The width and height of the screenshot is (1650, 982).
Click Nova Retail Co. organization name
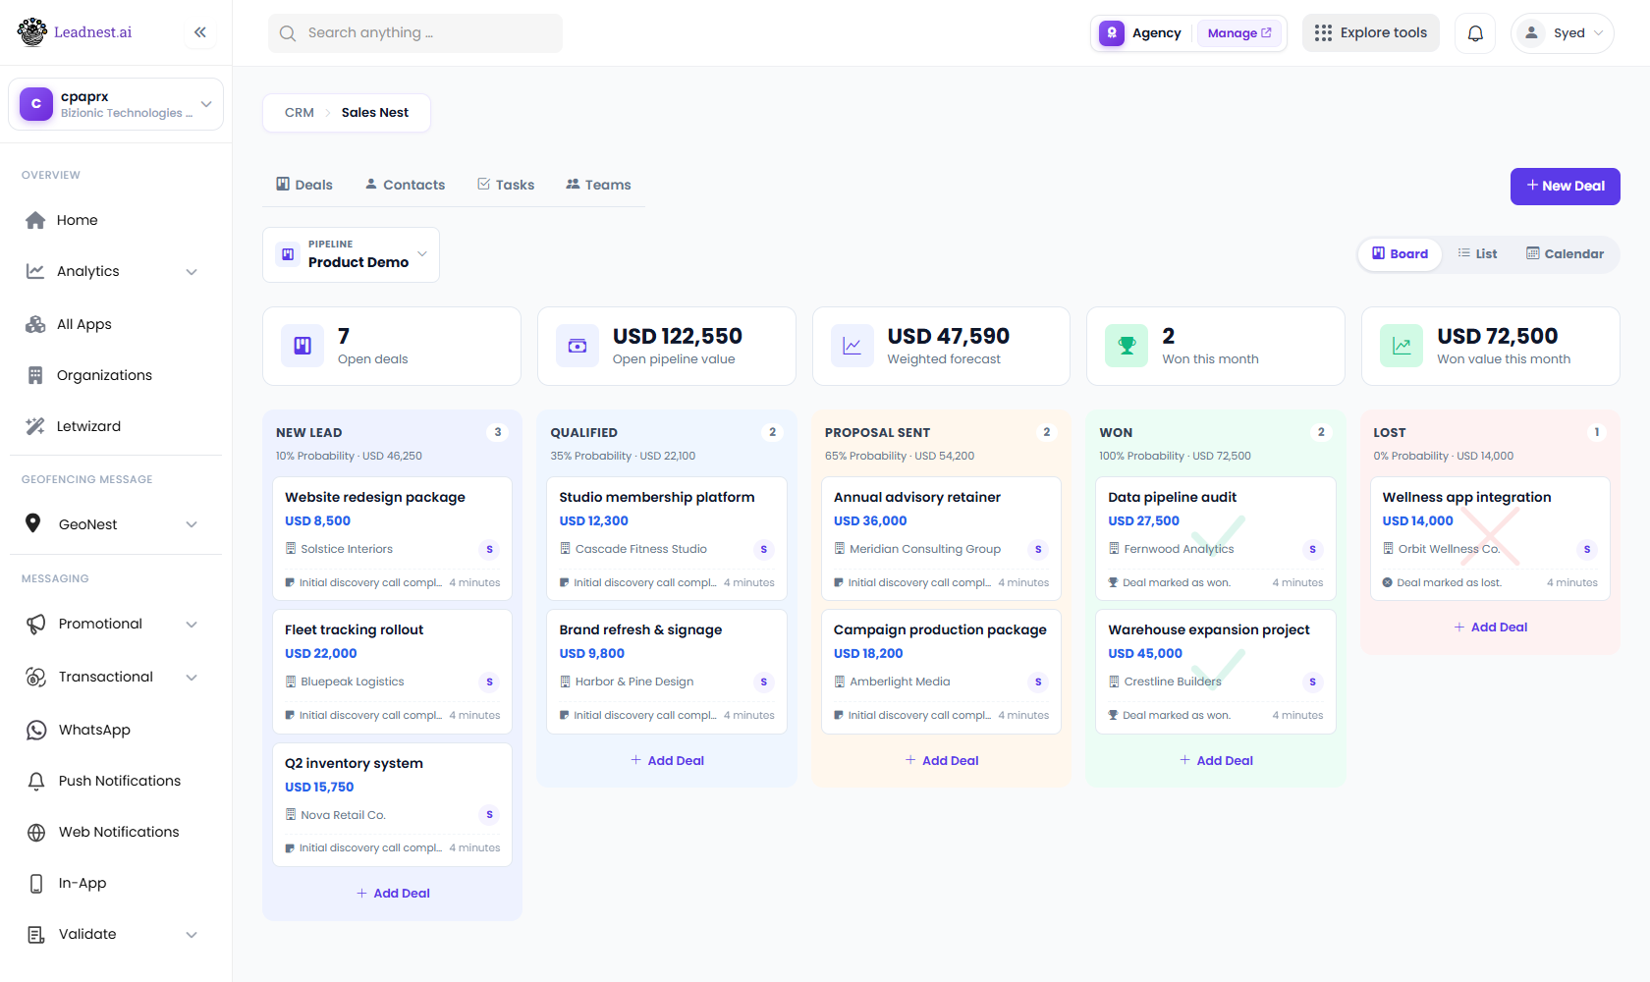pos(343,815)
